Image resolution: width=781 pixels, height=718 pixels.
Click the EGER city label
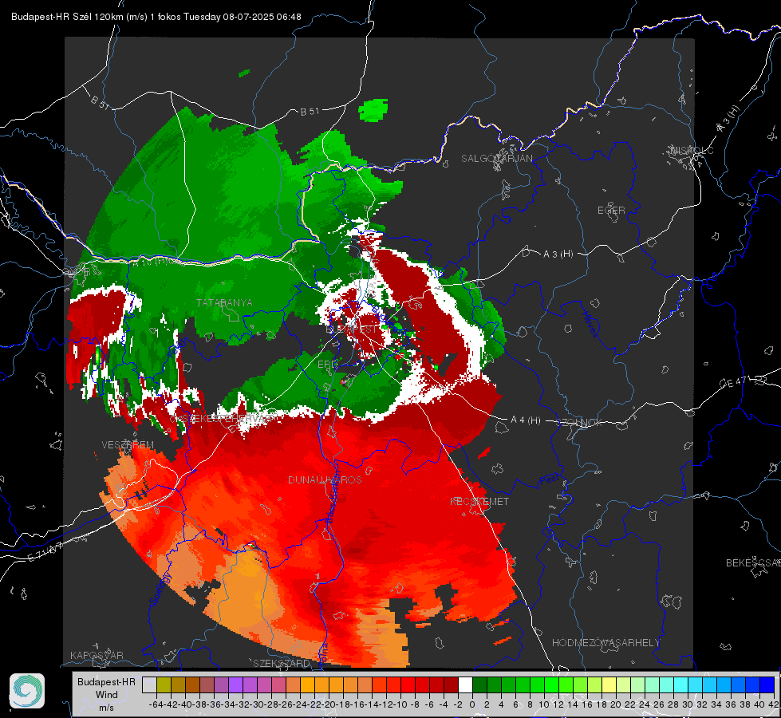tap(611, 211)
